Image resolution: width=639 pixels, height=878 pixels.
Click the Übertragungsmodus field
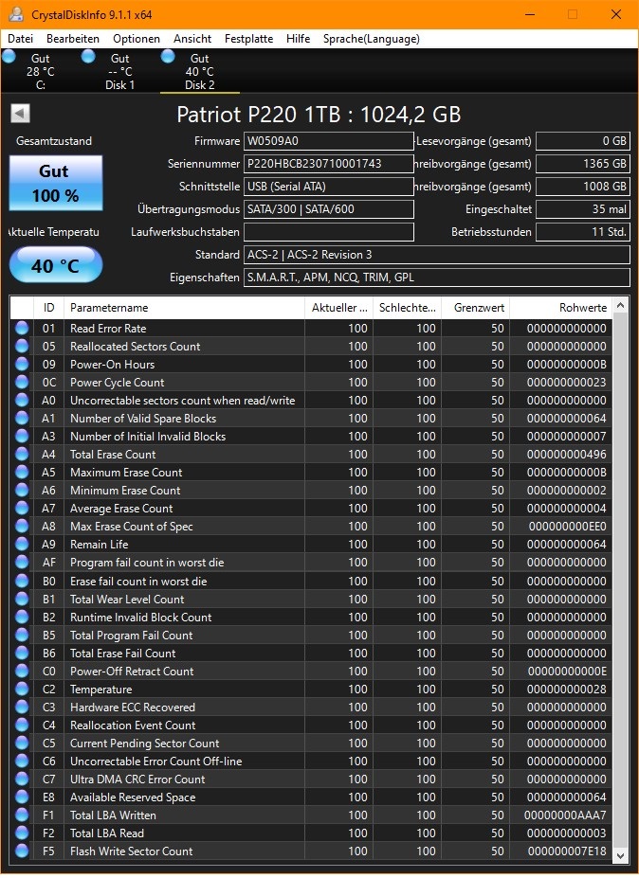[x=328, y=209]
